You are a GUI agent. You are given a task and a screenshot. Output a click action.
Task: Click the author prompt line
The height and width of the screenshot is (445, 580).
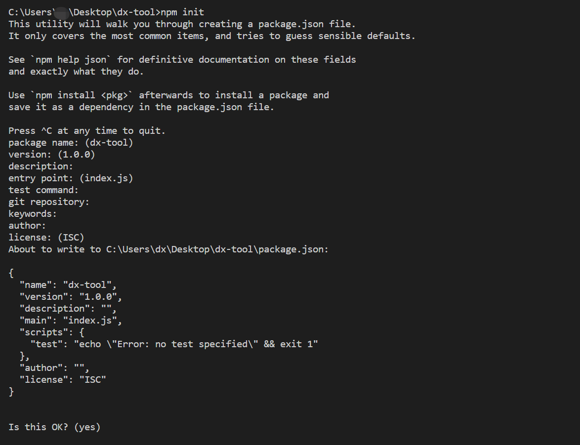(27, 225)
